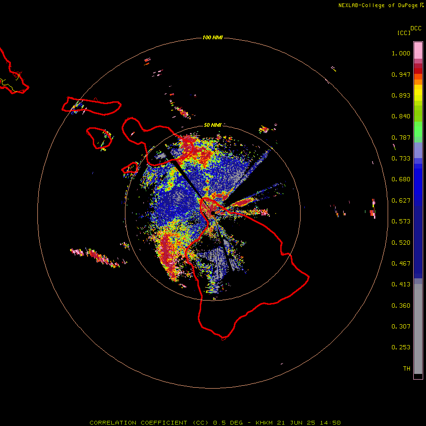Click the 50 NMI range ring label
The width and height of the screenshot is (426, 426).
(x=213, y=125)
